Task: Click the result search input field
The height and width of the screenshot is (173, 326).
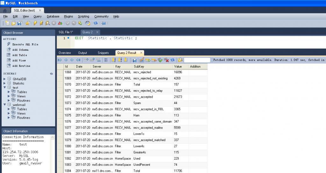Action: pos(197,60)
